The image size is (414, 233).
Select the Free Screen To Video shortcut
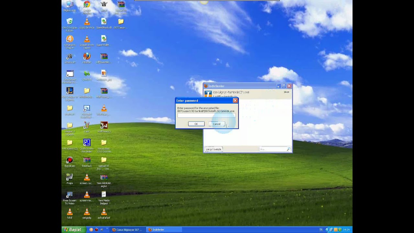(70, 198)
